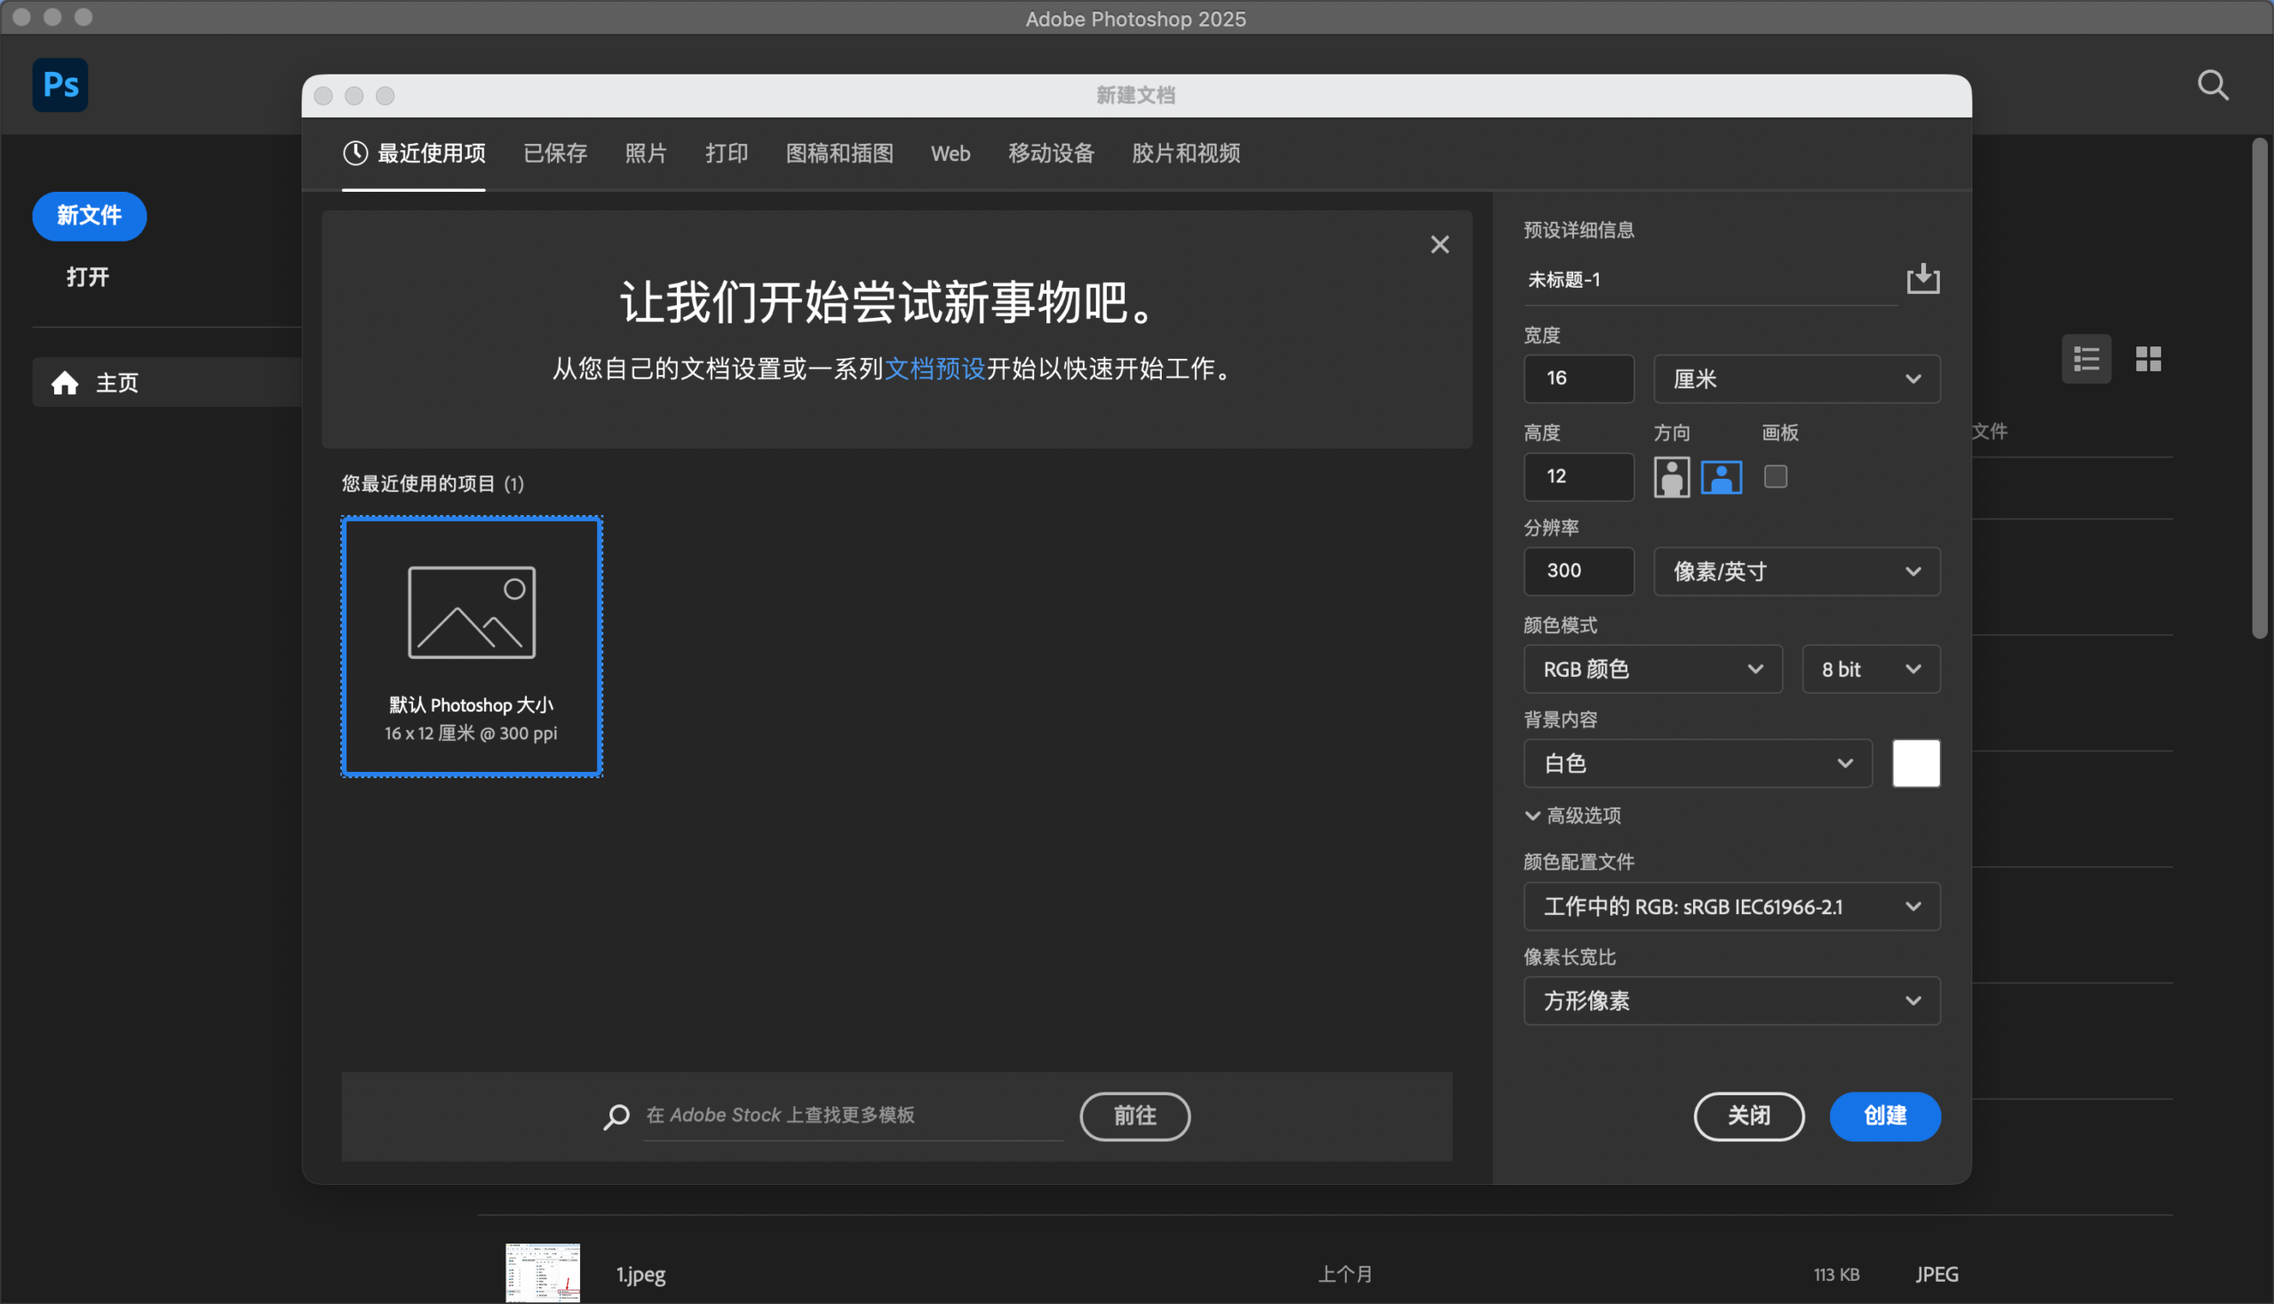Click the 关闭 close button
Screen dimensions: 2274x1304
(x=1748, y=1116)
